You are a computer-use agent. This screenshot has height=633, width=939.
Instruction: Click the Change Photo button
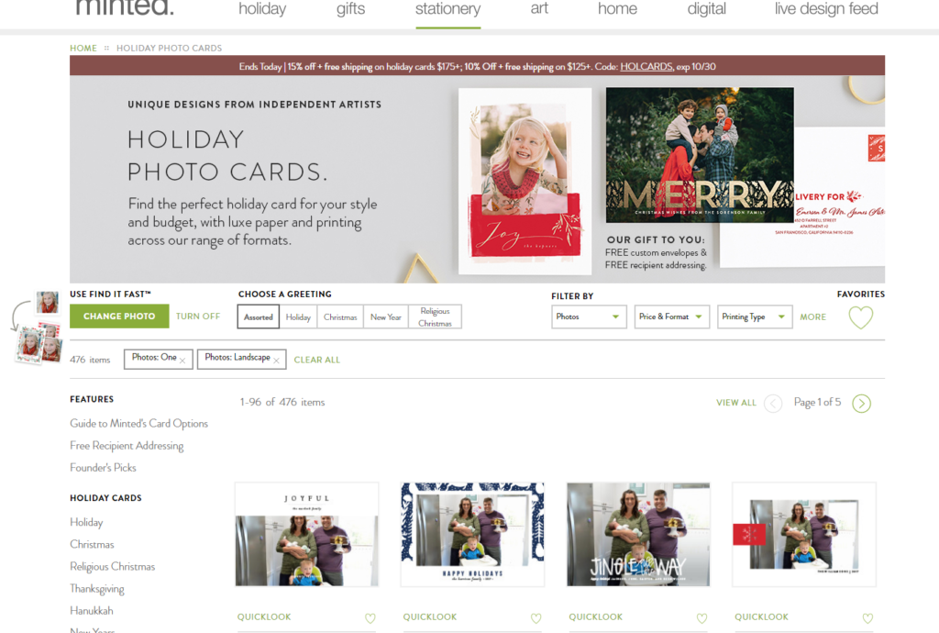point(119,316)
